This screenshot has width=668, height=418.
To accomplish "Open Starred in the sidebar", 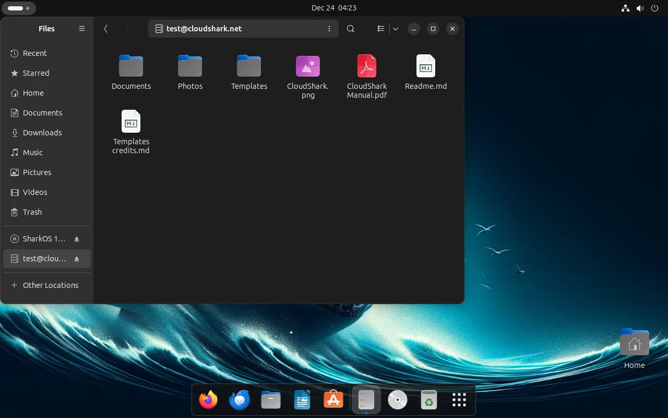I will tap(47, 73).
